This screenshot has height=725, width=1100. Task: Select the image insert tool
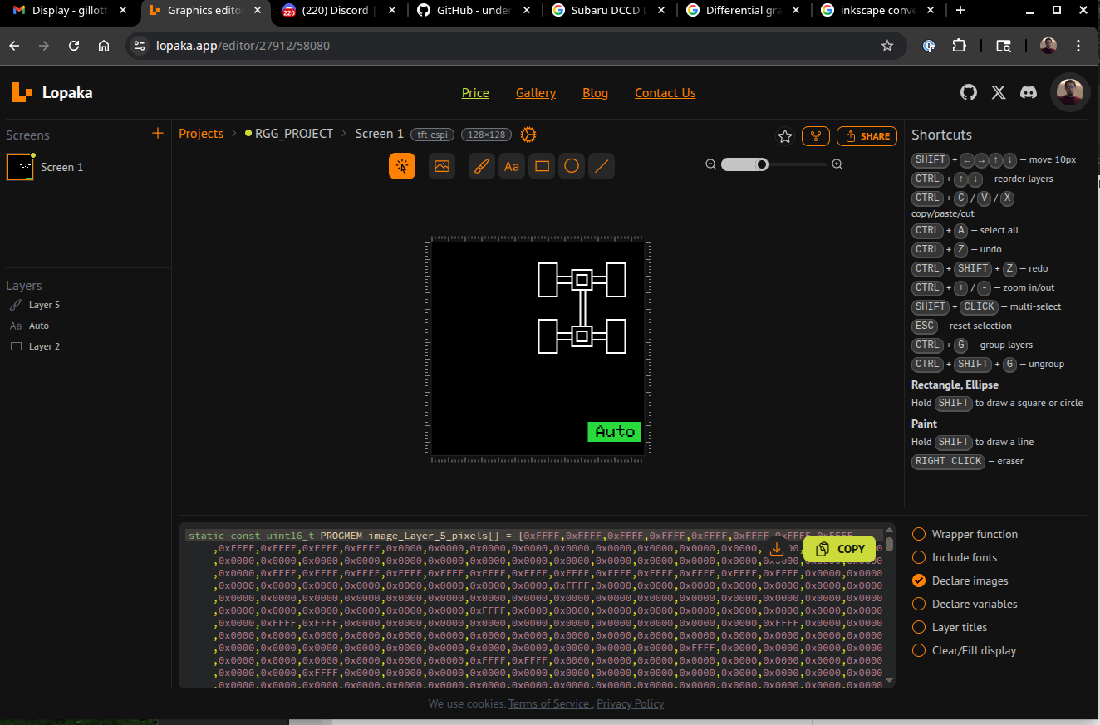point(442,166)
